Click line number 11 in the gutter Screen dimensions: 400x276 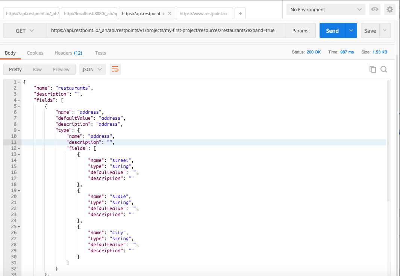pos(14,142)
